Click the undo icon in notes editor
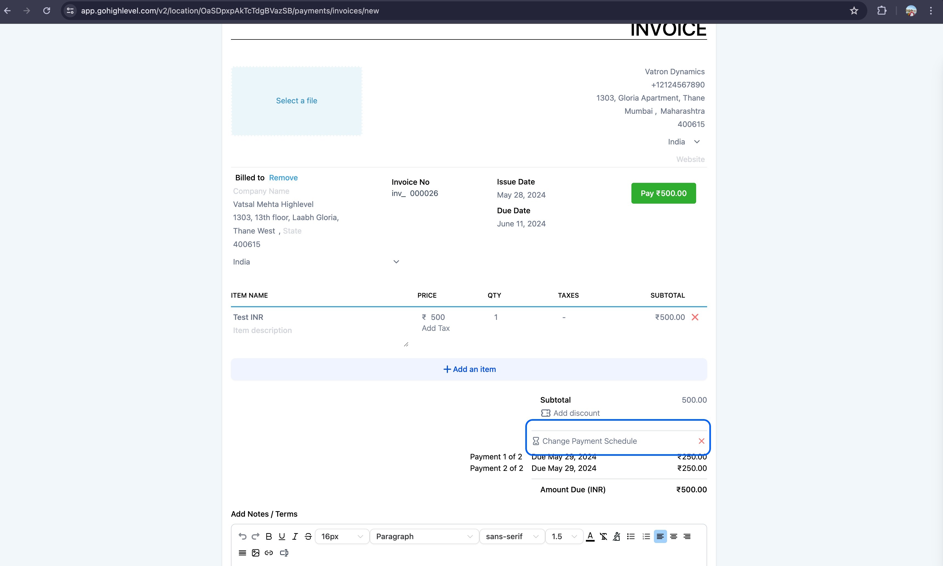The image size is (943, 566). [242, 536]
